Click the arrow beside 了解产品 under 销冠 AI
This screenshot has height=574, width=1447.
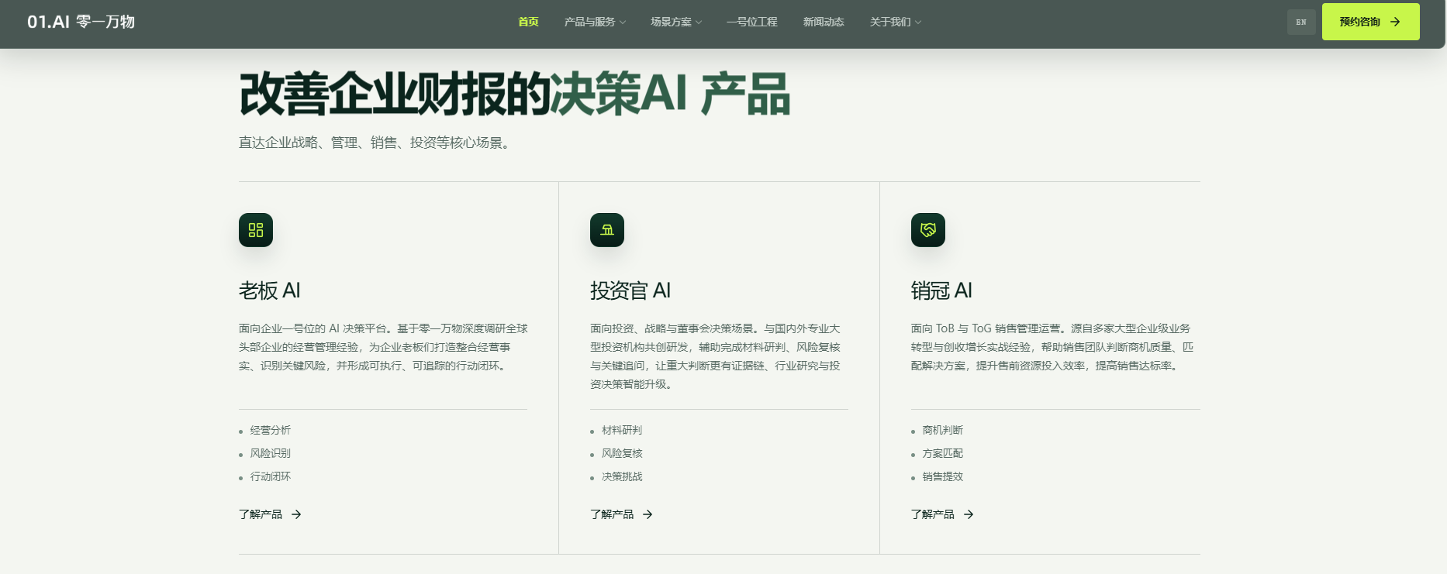click(969, 514)
